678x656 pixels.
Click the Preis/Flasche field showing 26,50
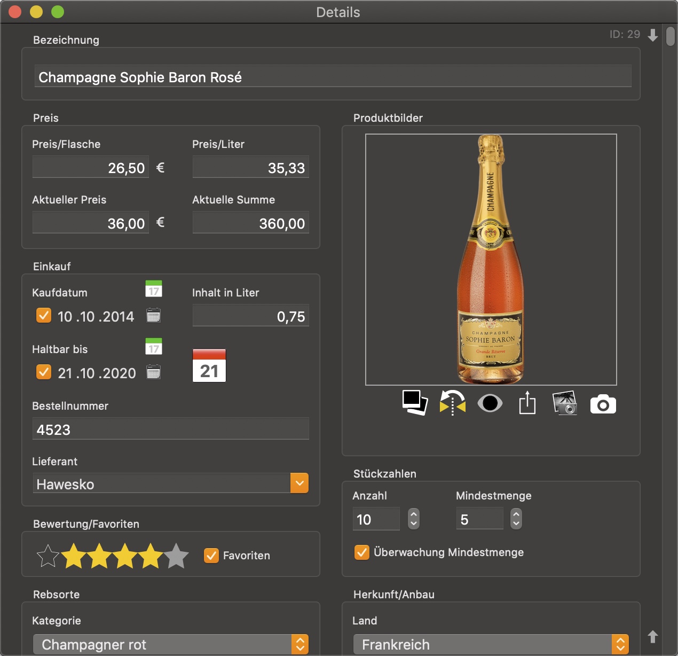pyautogui.click(x=91, y=167)
